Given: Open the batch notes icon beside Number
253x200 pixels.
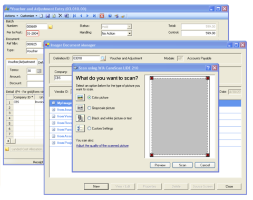Looking at the screenshot, I should pyautogui.click(x=51, y=27).
